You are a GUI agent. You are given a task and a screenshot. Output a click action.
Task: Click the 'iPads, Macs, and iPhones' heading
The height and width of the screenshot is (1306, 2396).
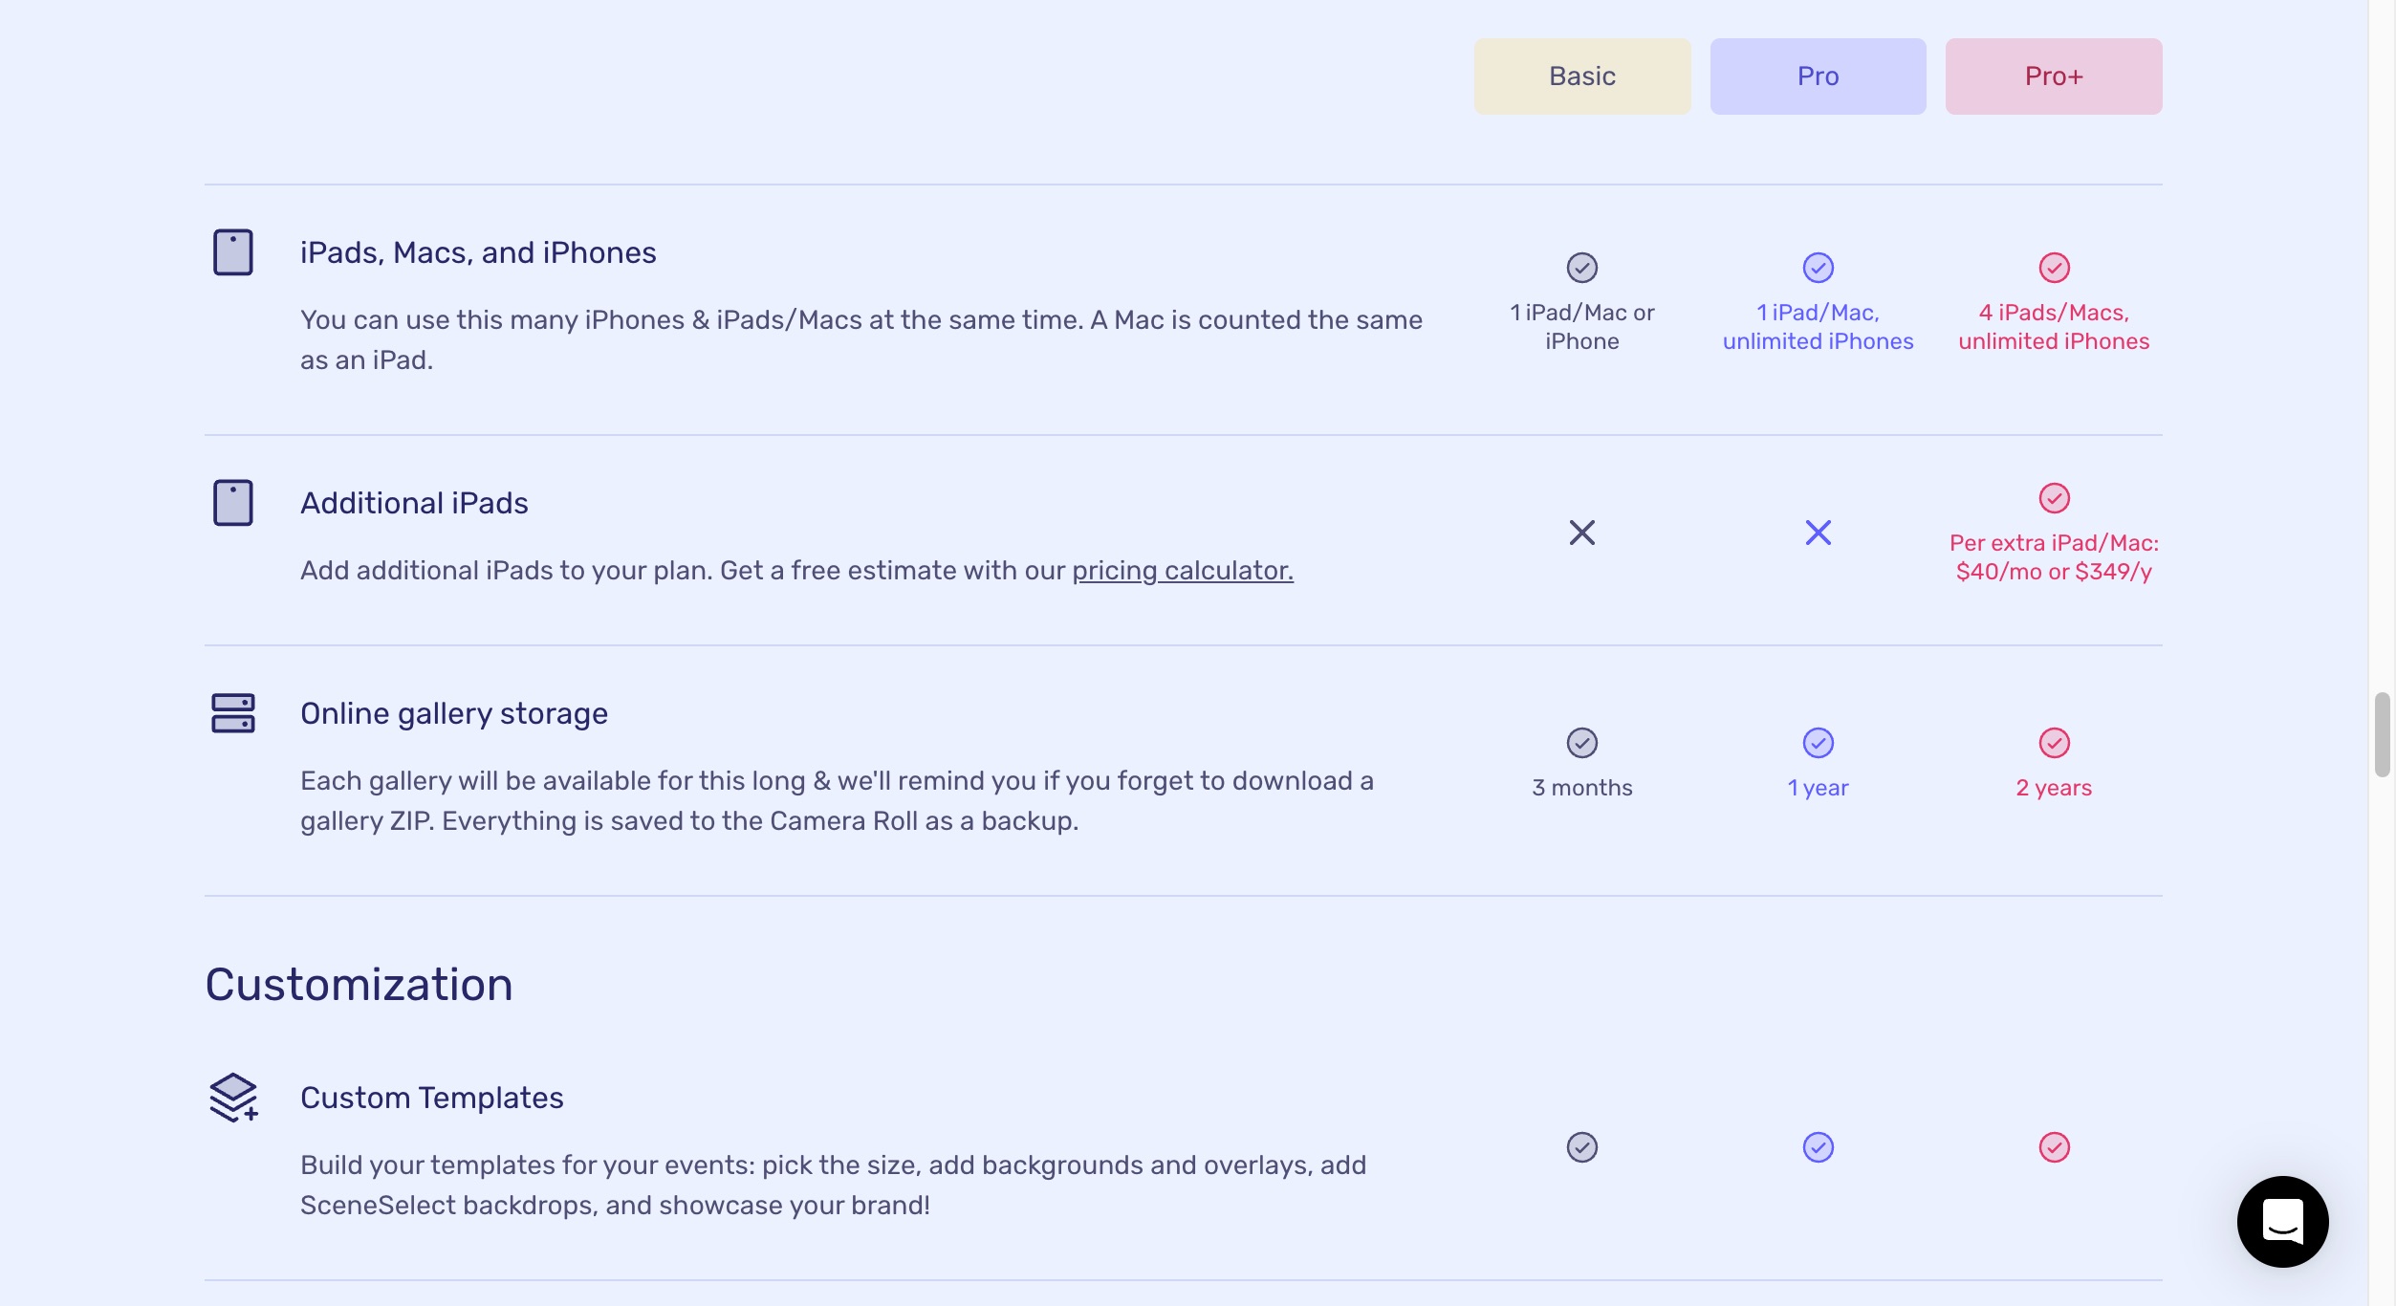point(478,252)
